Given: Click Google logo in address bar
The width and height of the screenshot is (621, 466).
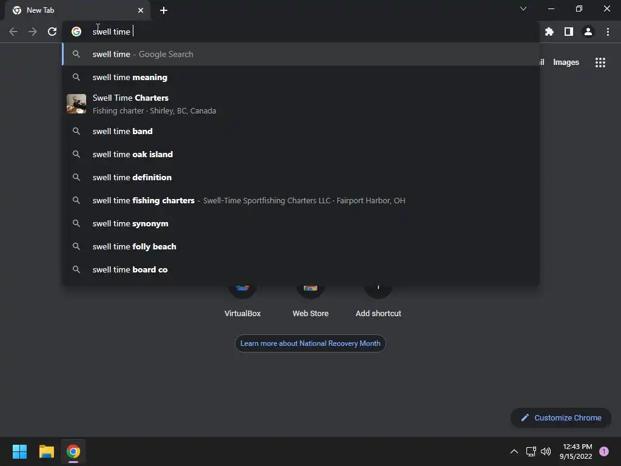Looking at the screenshot, I should (76, 32).
